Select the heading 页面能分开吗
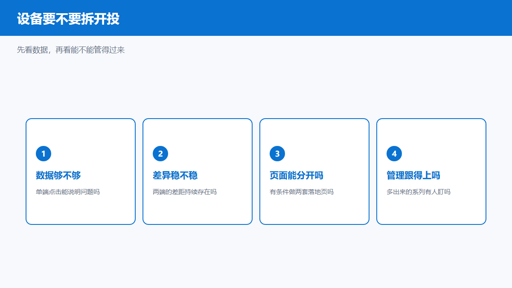Viewport: 512px width, 288px height. pyautogui.click(x=297, y=175)
